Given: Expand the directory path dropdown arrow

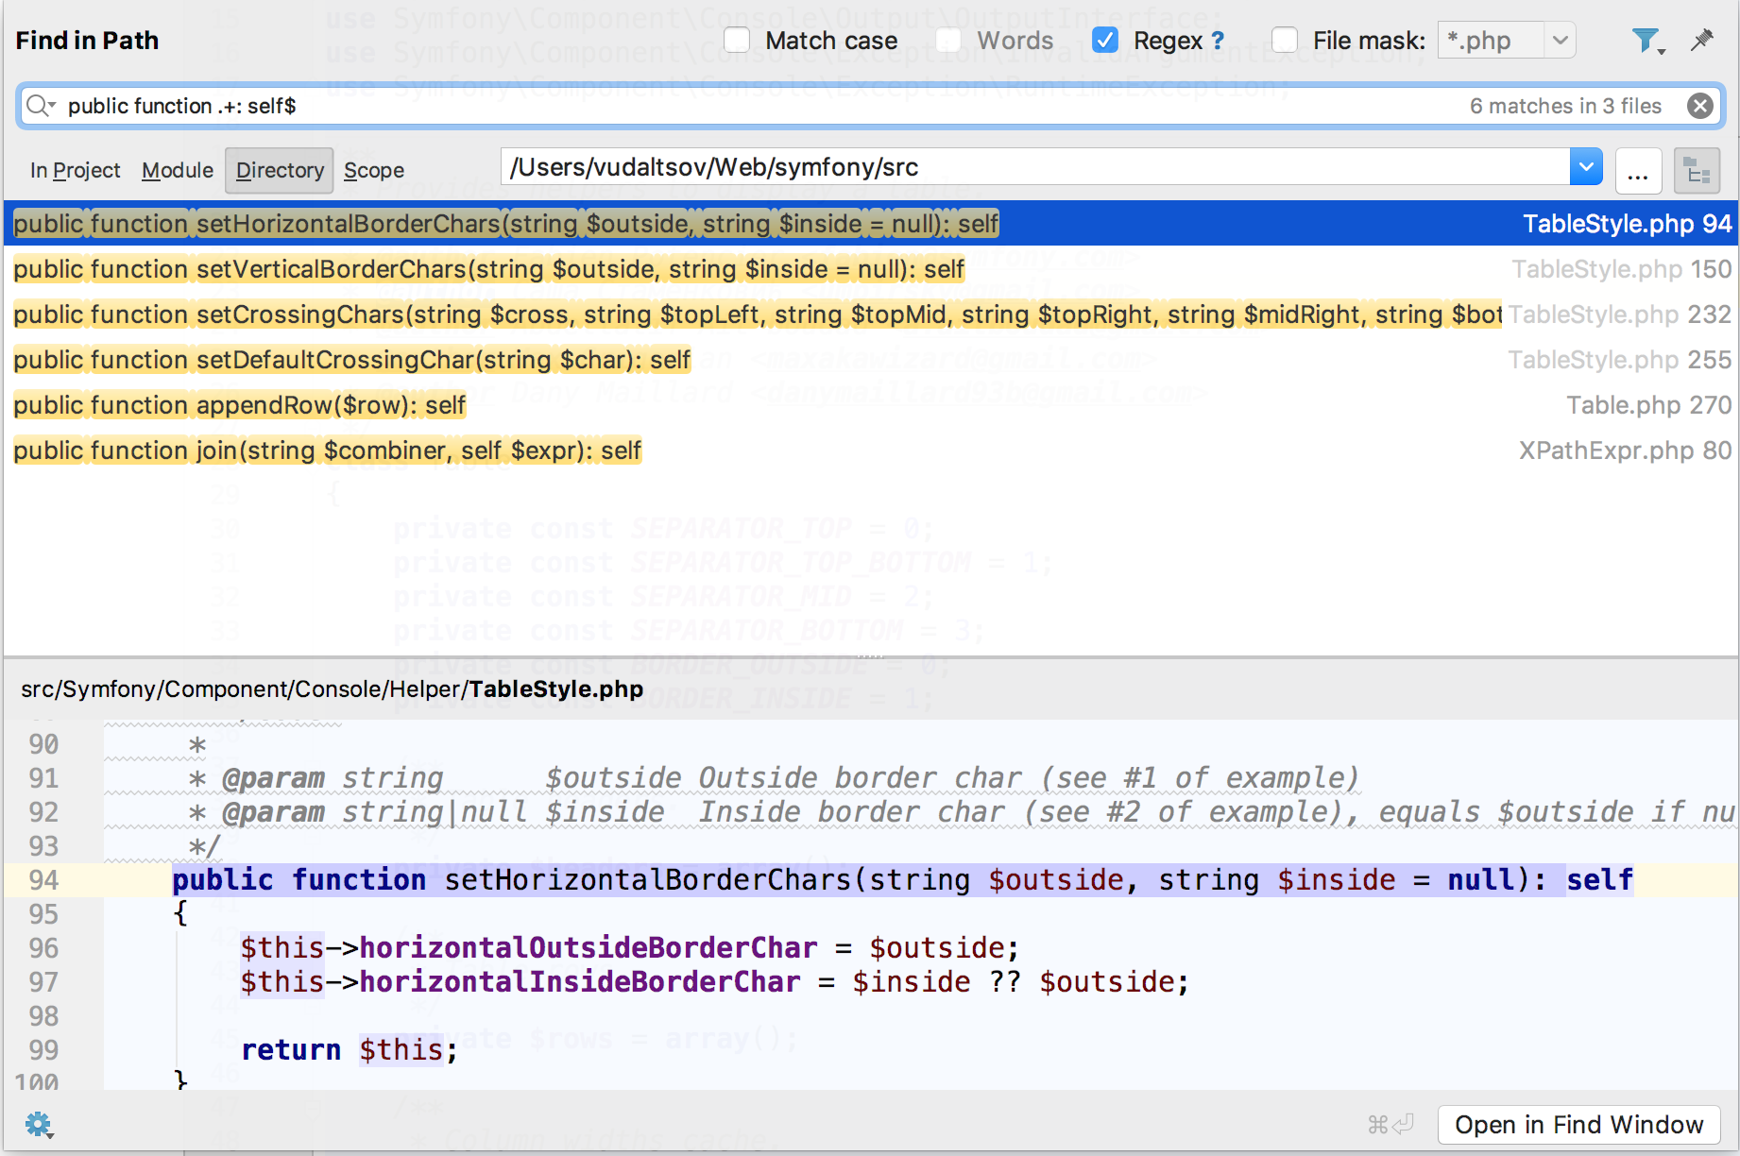Looking at the screenshot, I should click(1586, 167).
